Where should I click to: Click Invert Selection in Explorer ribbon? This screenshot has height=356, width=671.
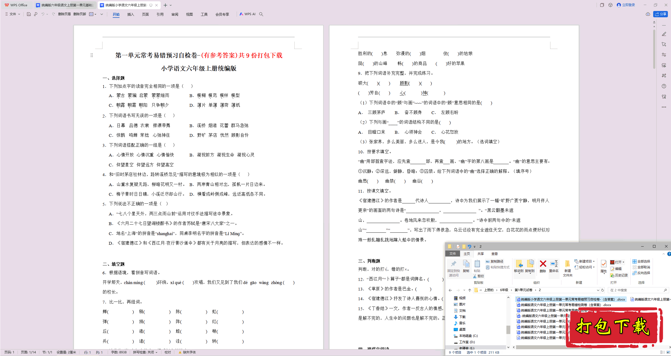pyautogui.click(x=641, y=273)
